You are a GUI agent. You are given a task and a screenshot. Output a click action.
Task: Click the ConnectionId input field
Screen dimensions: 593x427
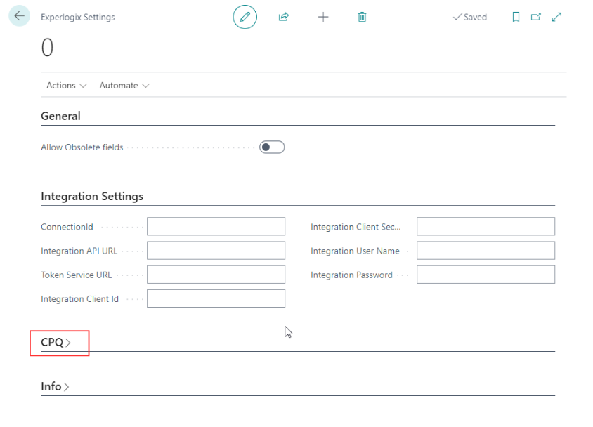216,226
